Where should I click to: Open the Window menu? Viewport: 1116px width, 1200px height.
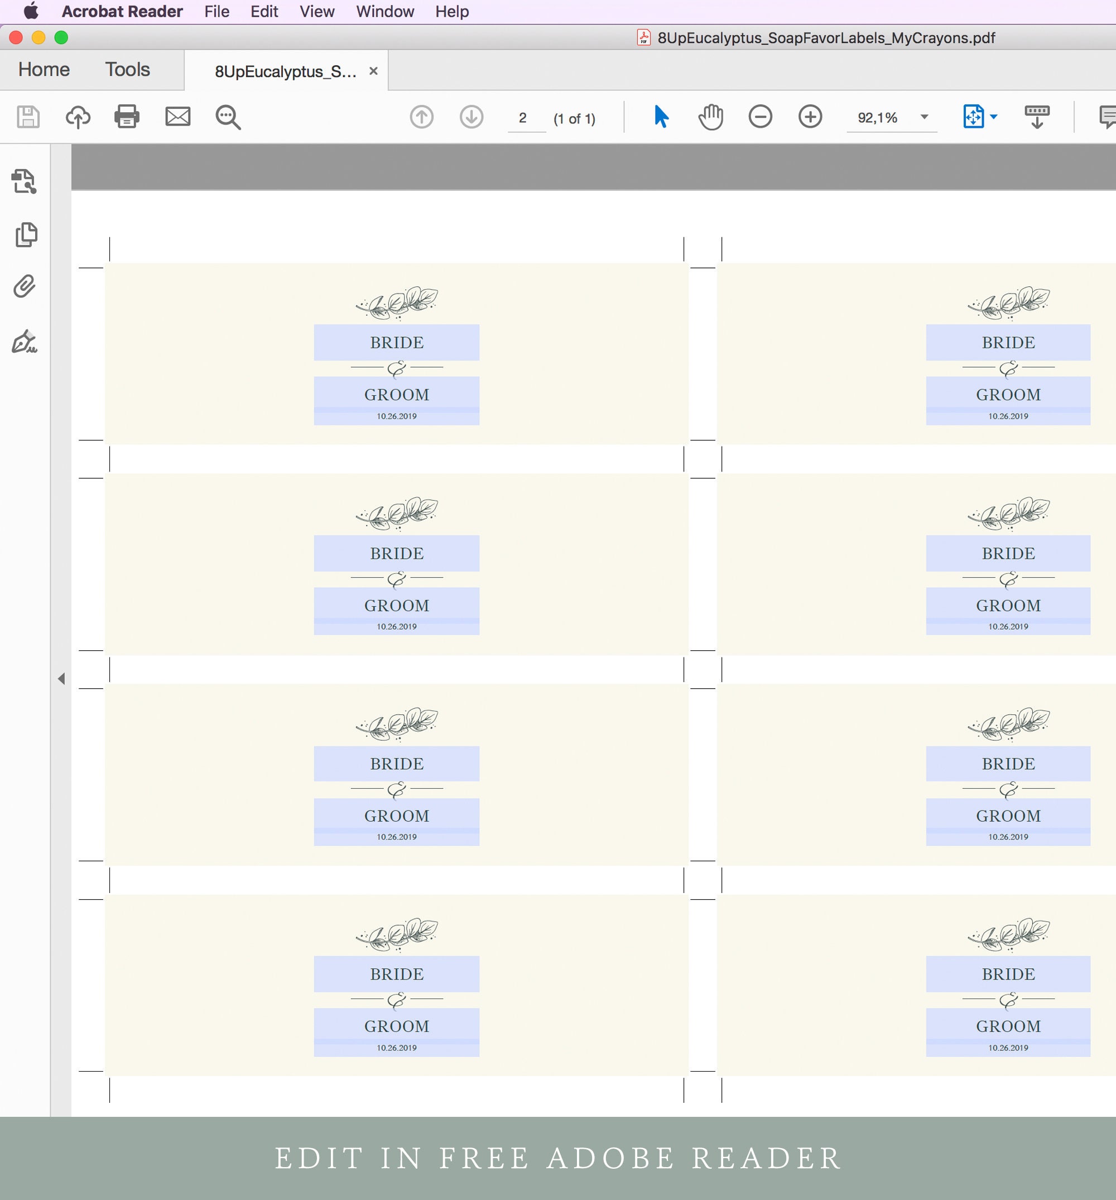point(385,12)
